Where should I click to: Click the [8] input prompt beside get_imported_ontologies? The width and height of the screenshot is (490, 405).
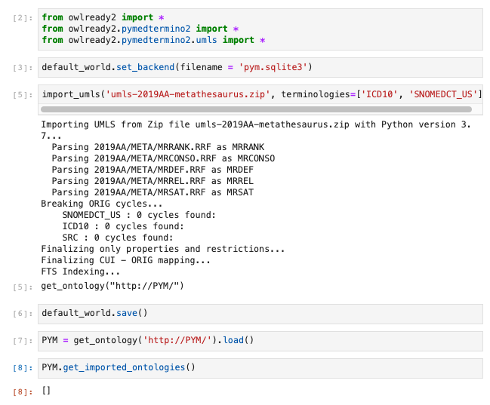point(23,369)
